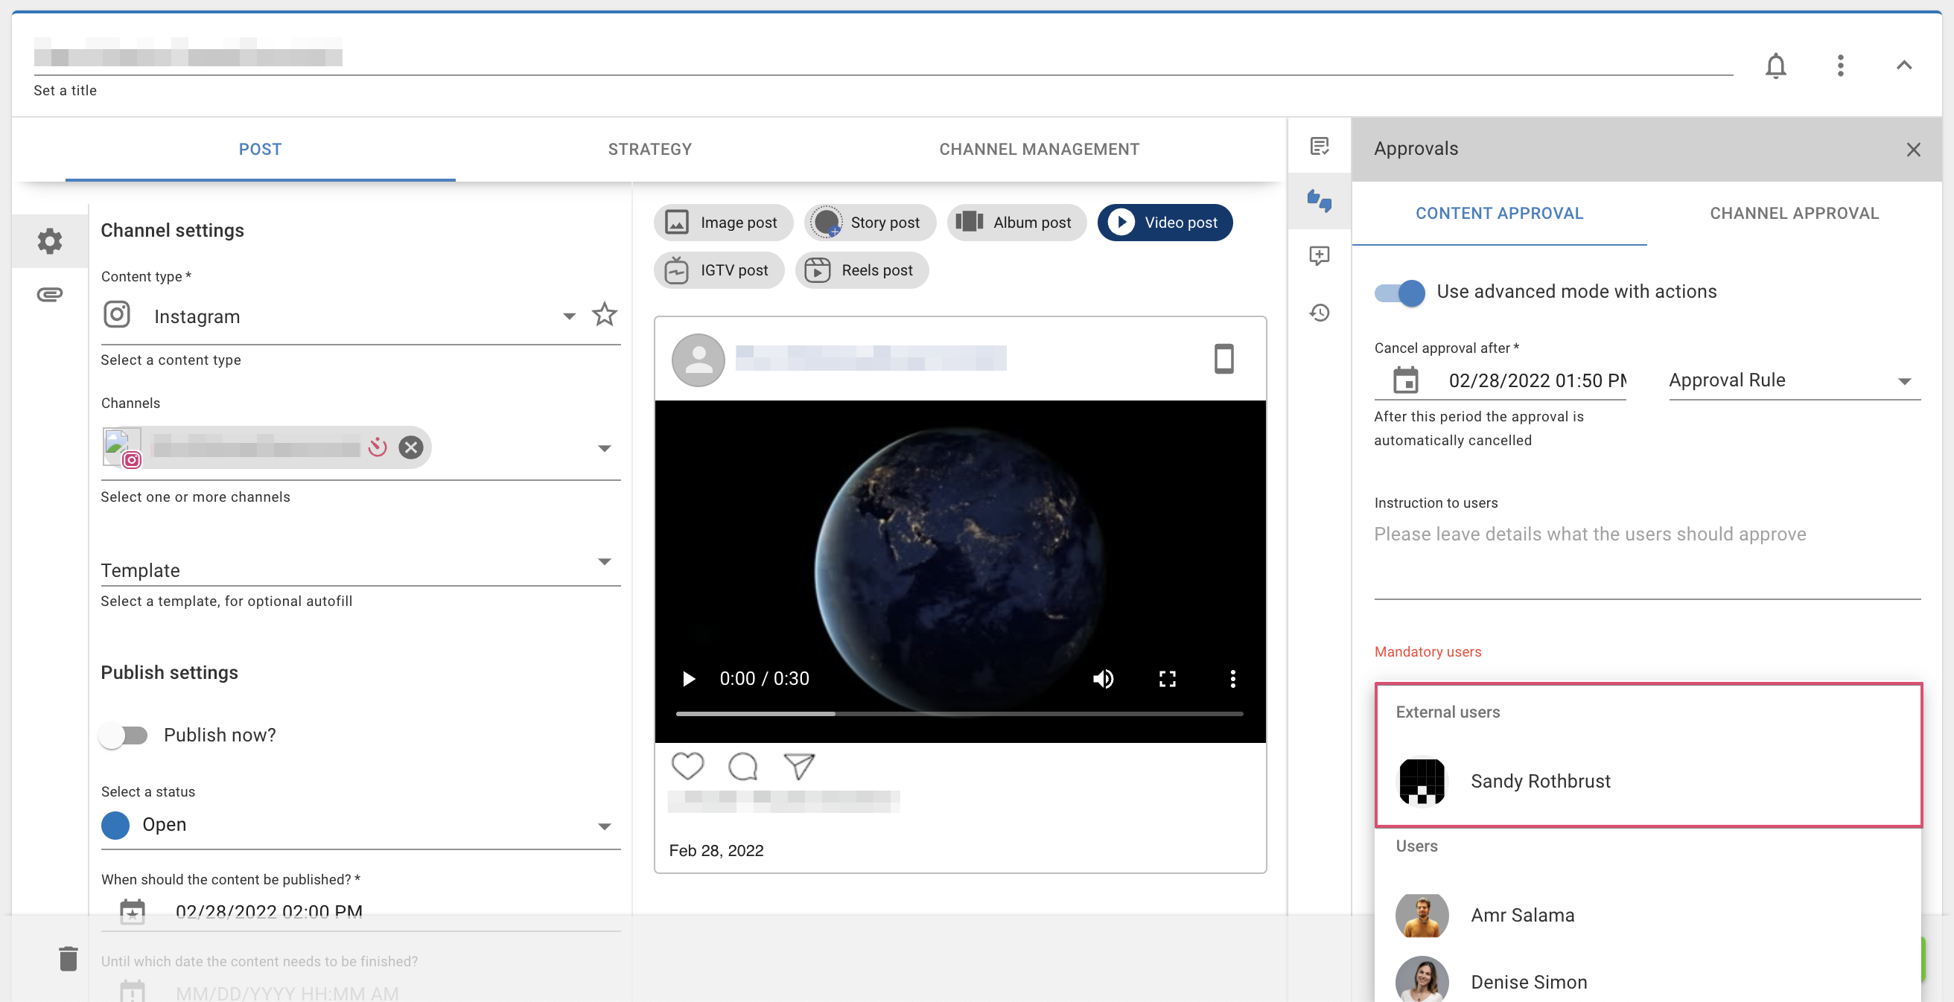Select Story post type
Screen dimensions: 1954x1002
click(x=871, y=223)
